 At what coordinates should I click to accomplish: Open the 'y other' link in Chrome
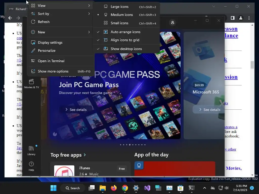point(230,149)
